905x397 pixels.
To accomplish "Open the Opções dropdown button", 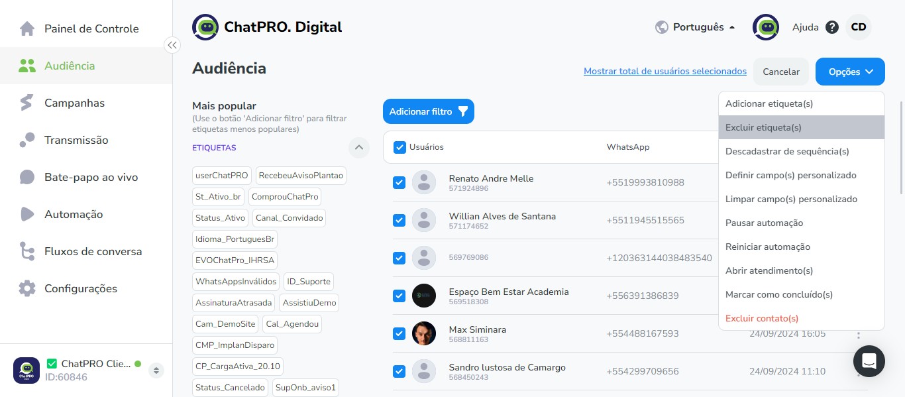I will tap(850, 72).
